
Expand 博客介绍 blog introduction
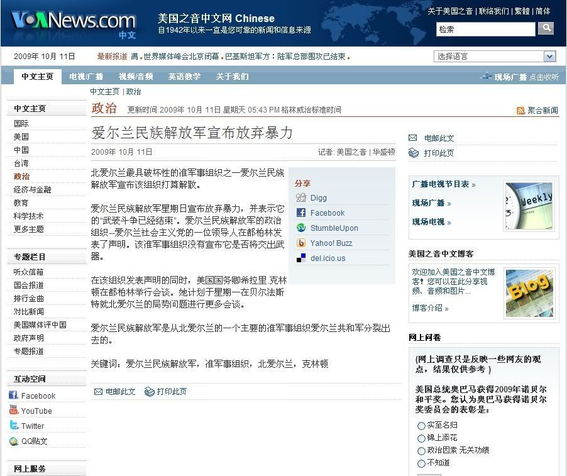[x=430, y=308]
